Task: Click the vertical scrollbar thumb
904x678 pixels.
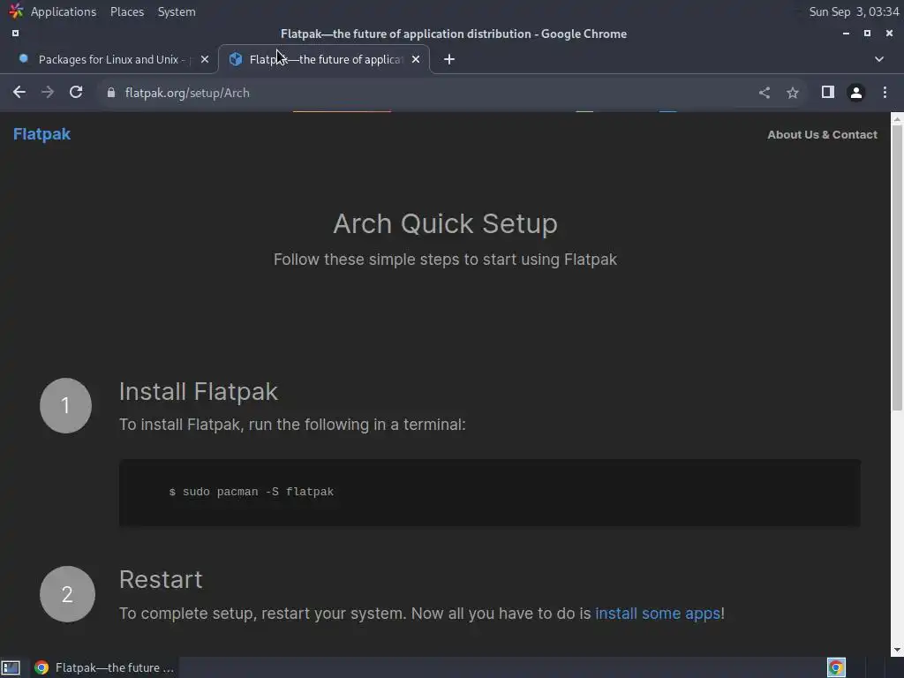Action: pos(897,268)
